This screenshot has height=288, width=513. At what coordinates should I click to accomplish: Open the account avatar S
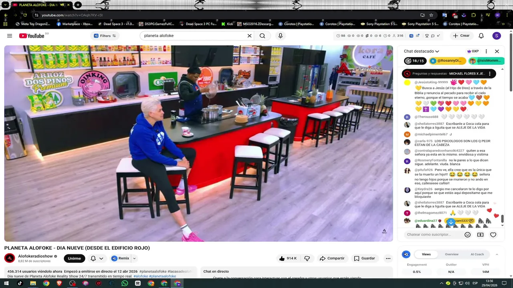[497, 36]
